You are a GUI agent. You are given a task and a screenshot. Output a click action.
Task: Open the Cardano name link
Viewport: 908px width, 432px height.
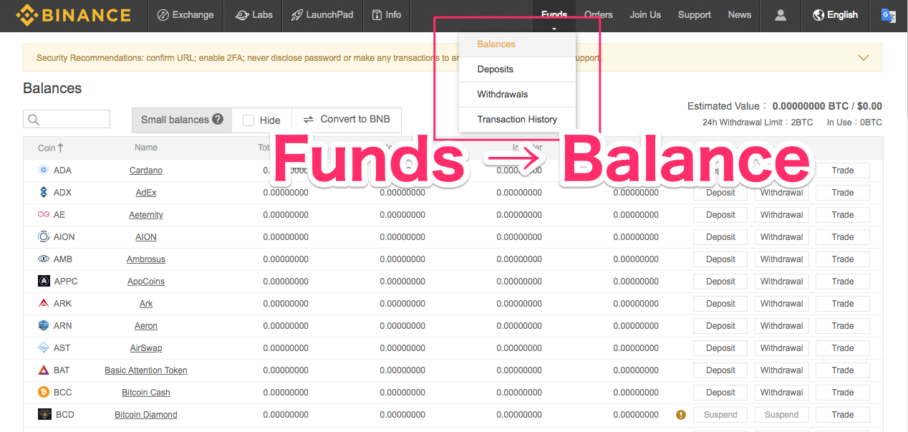click(x=146, y=171)
